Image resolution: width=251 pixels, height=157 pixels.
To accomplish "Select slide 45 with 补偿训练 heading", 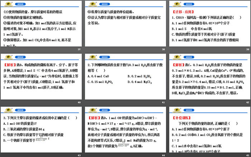I will 210,129.
